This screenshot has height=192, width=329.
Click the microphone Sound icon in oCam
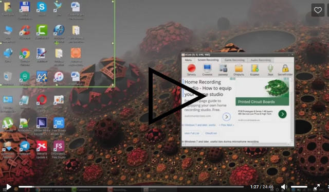(270, 68)
